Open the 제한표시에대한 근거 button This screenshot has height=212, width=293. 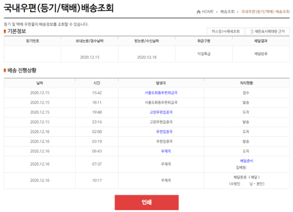point(267,31)
